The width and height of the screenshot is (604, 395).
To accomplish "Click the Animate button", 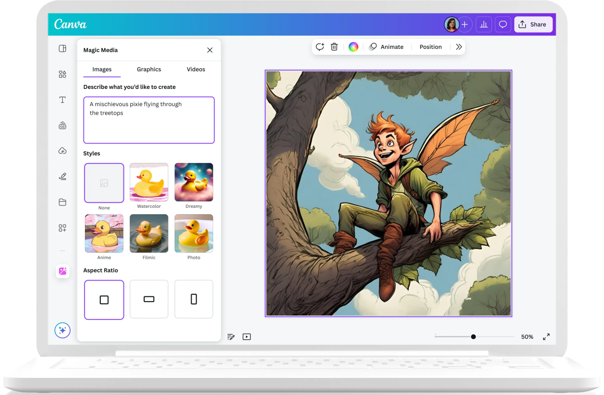I will click(387, 47).
